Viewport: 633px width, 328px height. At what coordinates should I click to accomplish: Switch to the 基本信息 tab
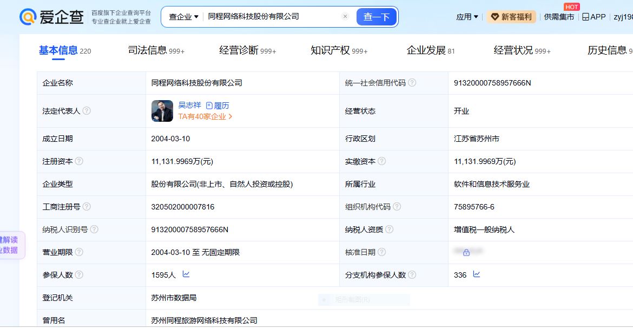tap(64, 50)
